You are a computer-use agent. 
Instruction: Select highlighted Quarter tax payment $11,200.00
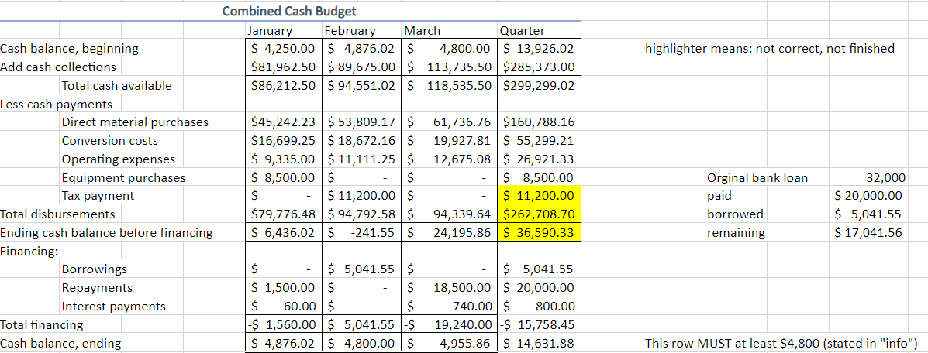(540, 196)
